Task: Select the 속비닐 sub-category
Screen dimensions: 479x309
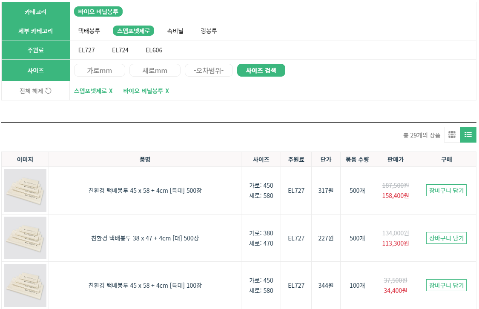Action: 175,31
